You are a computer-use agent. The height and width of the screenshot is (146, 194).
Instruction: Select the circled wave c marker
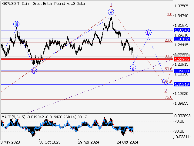click(x=165, y=82)
